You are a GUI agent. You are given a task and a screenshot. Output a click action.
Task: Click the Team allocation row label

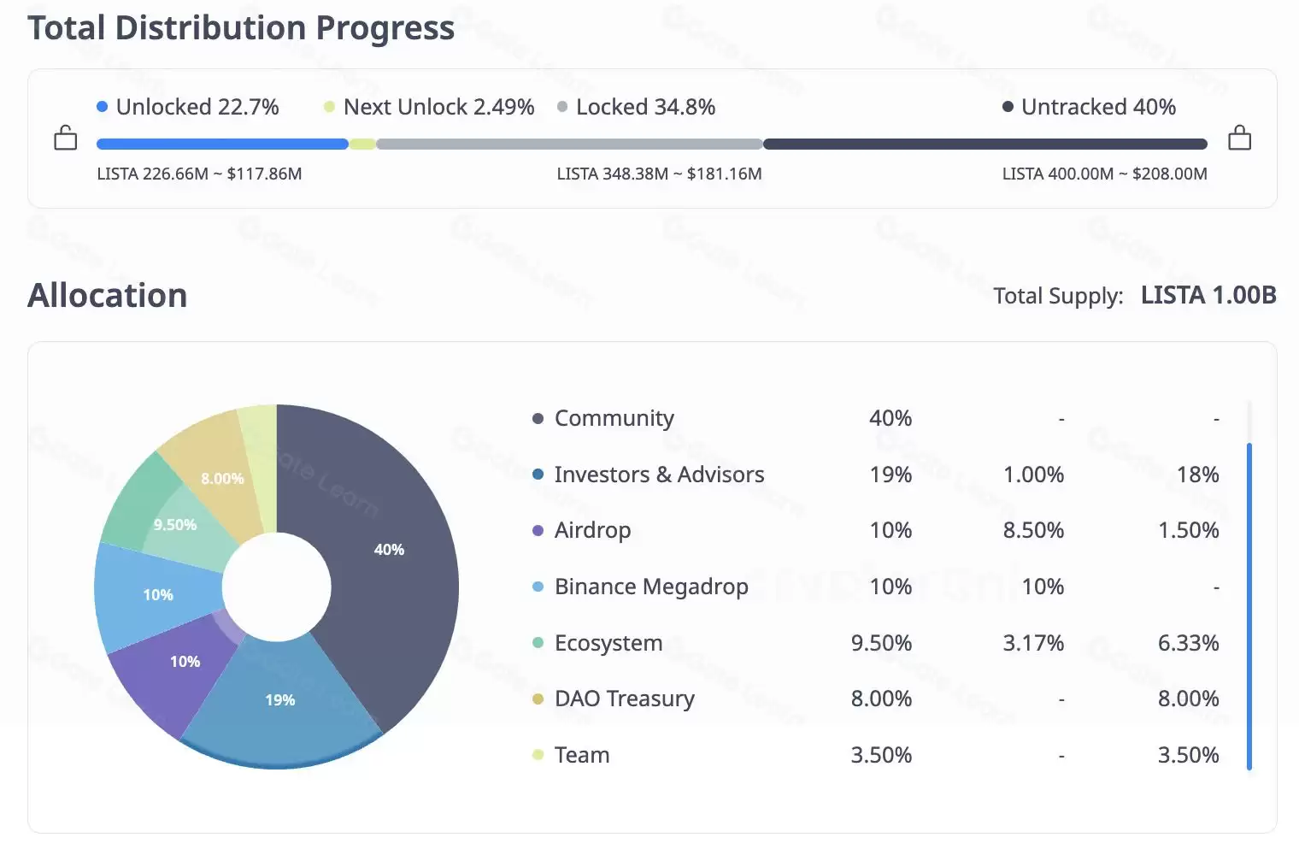click(582, 755)
